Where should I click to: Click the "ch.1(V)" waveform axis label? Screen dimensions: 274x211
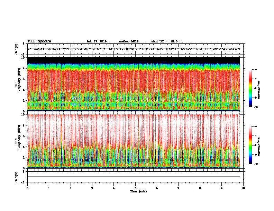[16, 49]
